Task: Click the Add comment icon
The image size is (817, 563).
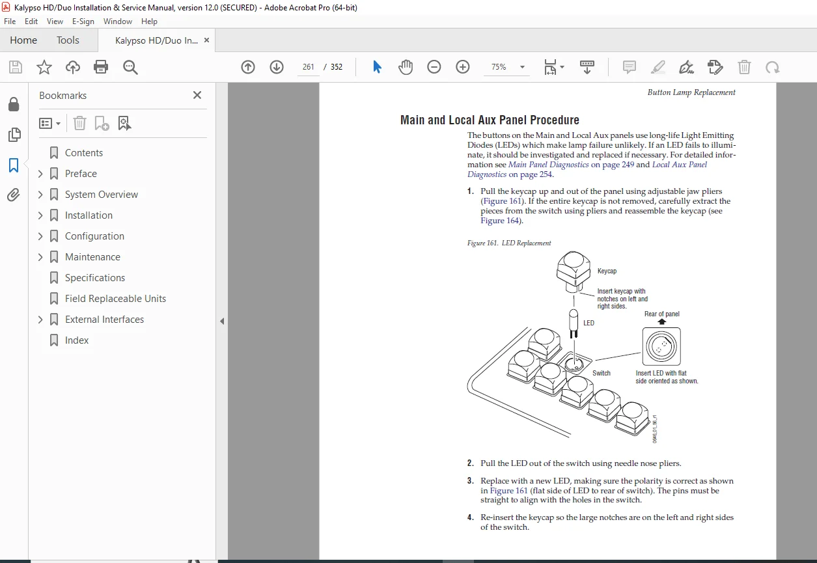Action: click(x=630, y=67)
